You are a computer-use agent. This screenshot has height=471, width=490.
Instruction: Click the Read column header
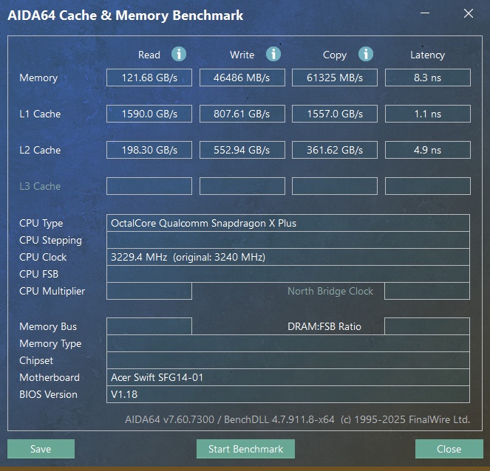[149, 55]
